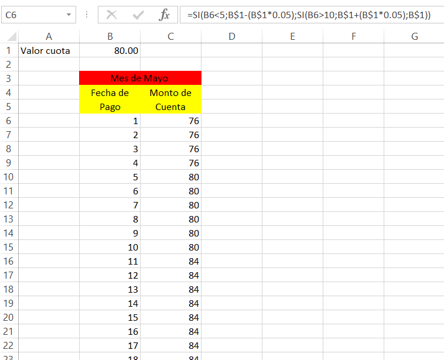Click cell B22 with value 17
Viewport: 444px width, 360px height.
click(110, 345)
